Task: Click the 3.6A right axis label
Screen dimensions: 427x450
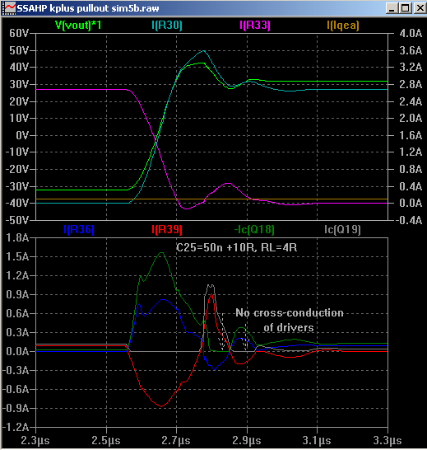Action: point(411,51)
